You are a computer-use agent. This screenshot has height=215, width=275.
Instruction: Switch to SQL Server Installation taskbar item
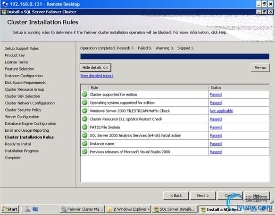175,209
